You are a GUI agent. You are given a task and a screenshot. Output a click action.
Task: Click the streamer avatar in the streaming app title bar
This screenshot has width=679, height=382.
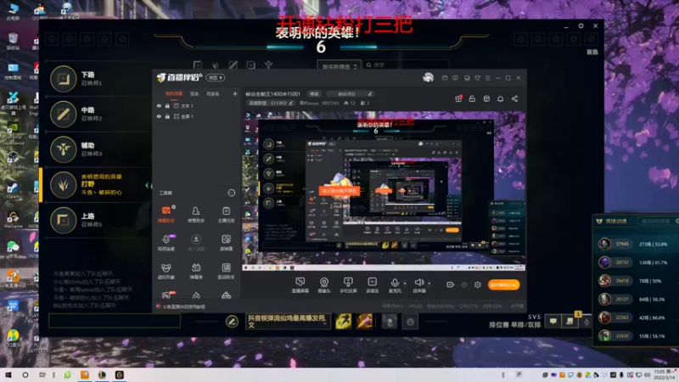coord(429,77)
